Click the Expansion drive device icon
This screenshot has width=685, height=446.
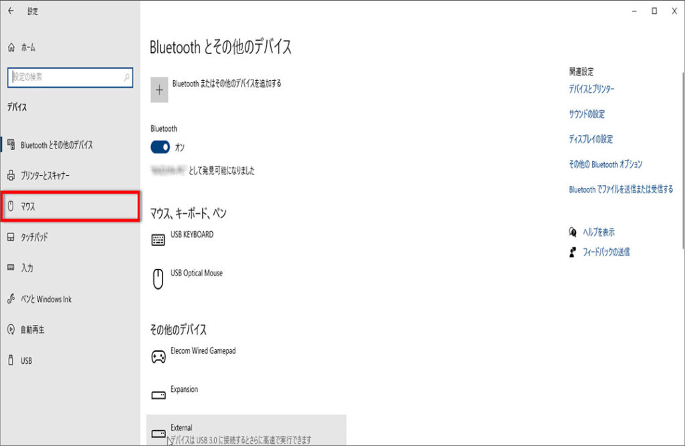click(x=158, y=395)
